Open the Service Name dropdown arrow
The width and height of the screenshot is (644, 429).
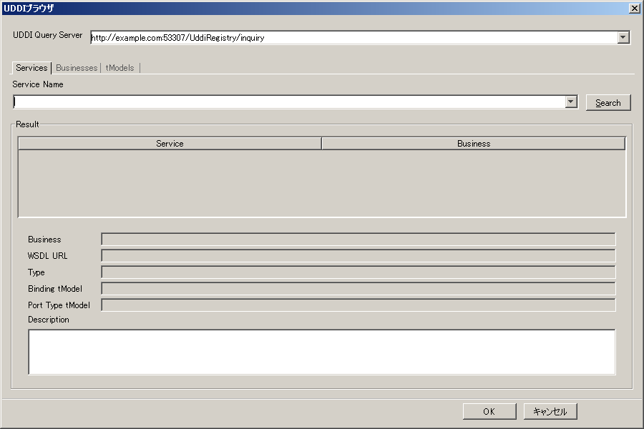pyautogui.click(x=571, y=102)
